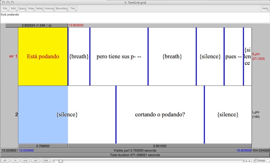Select the yellow 'Está podando' interval
Image resolution: width=270 pixels, height=163 pixels.
coord(43,56)
